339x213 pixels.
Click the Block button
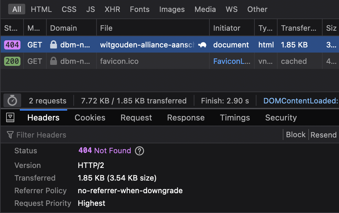pyautogui.click(x=295, y=134)
